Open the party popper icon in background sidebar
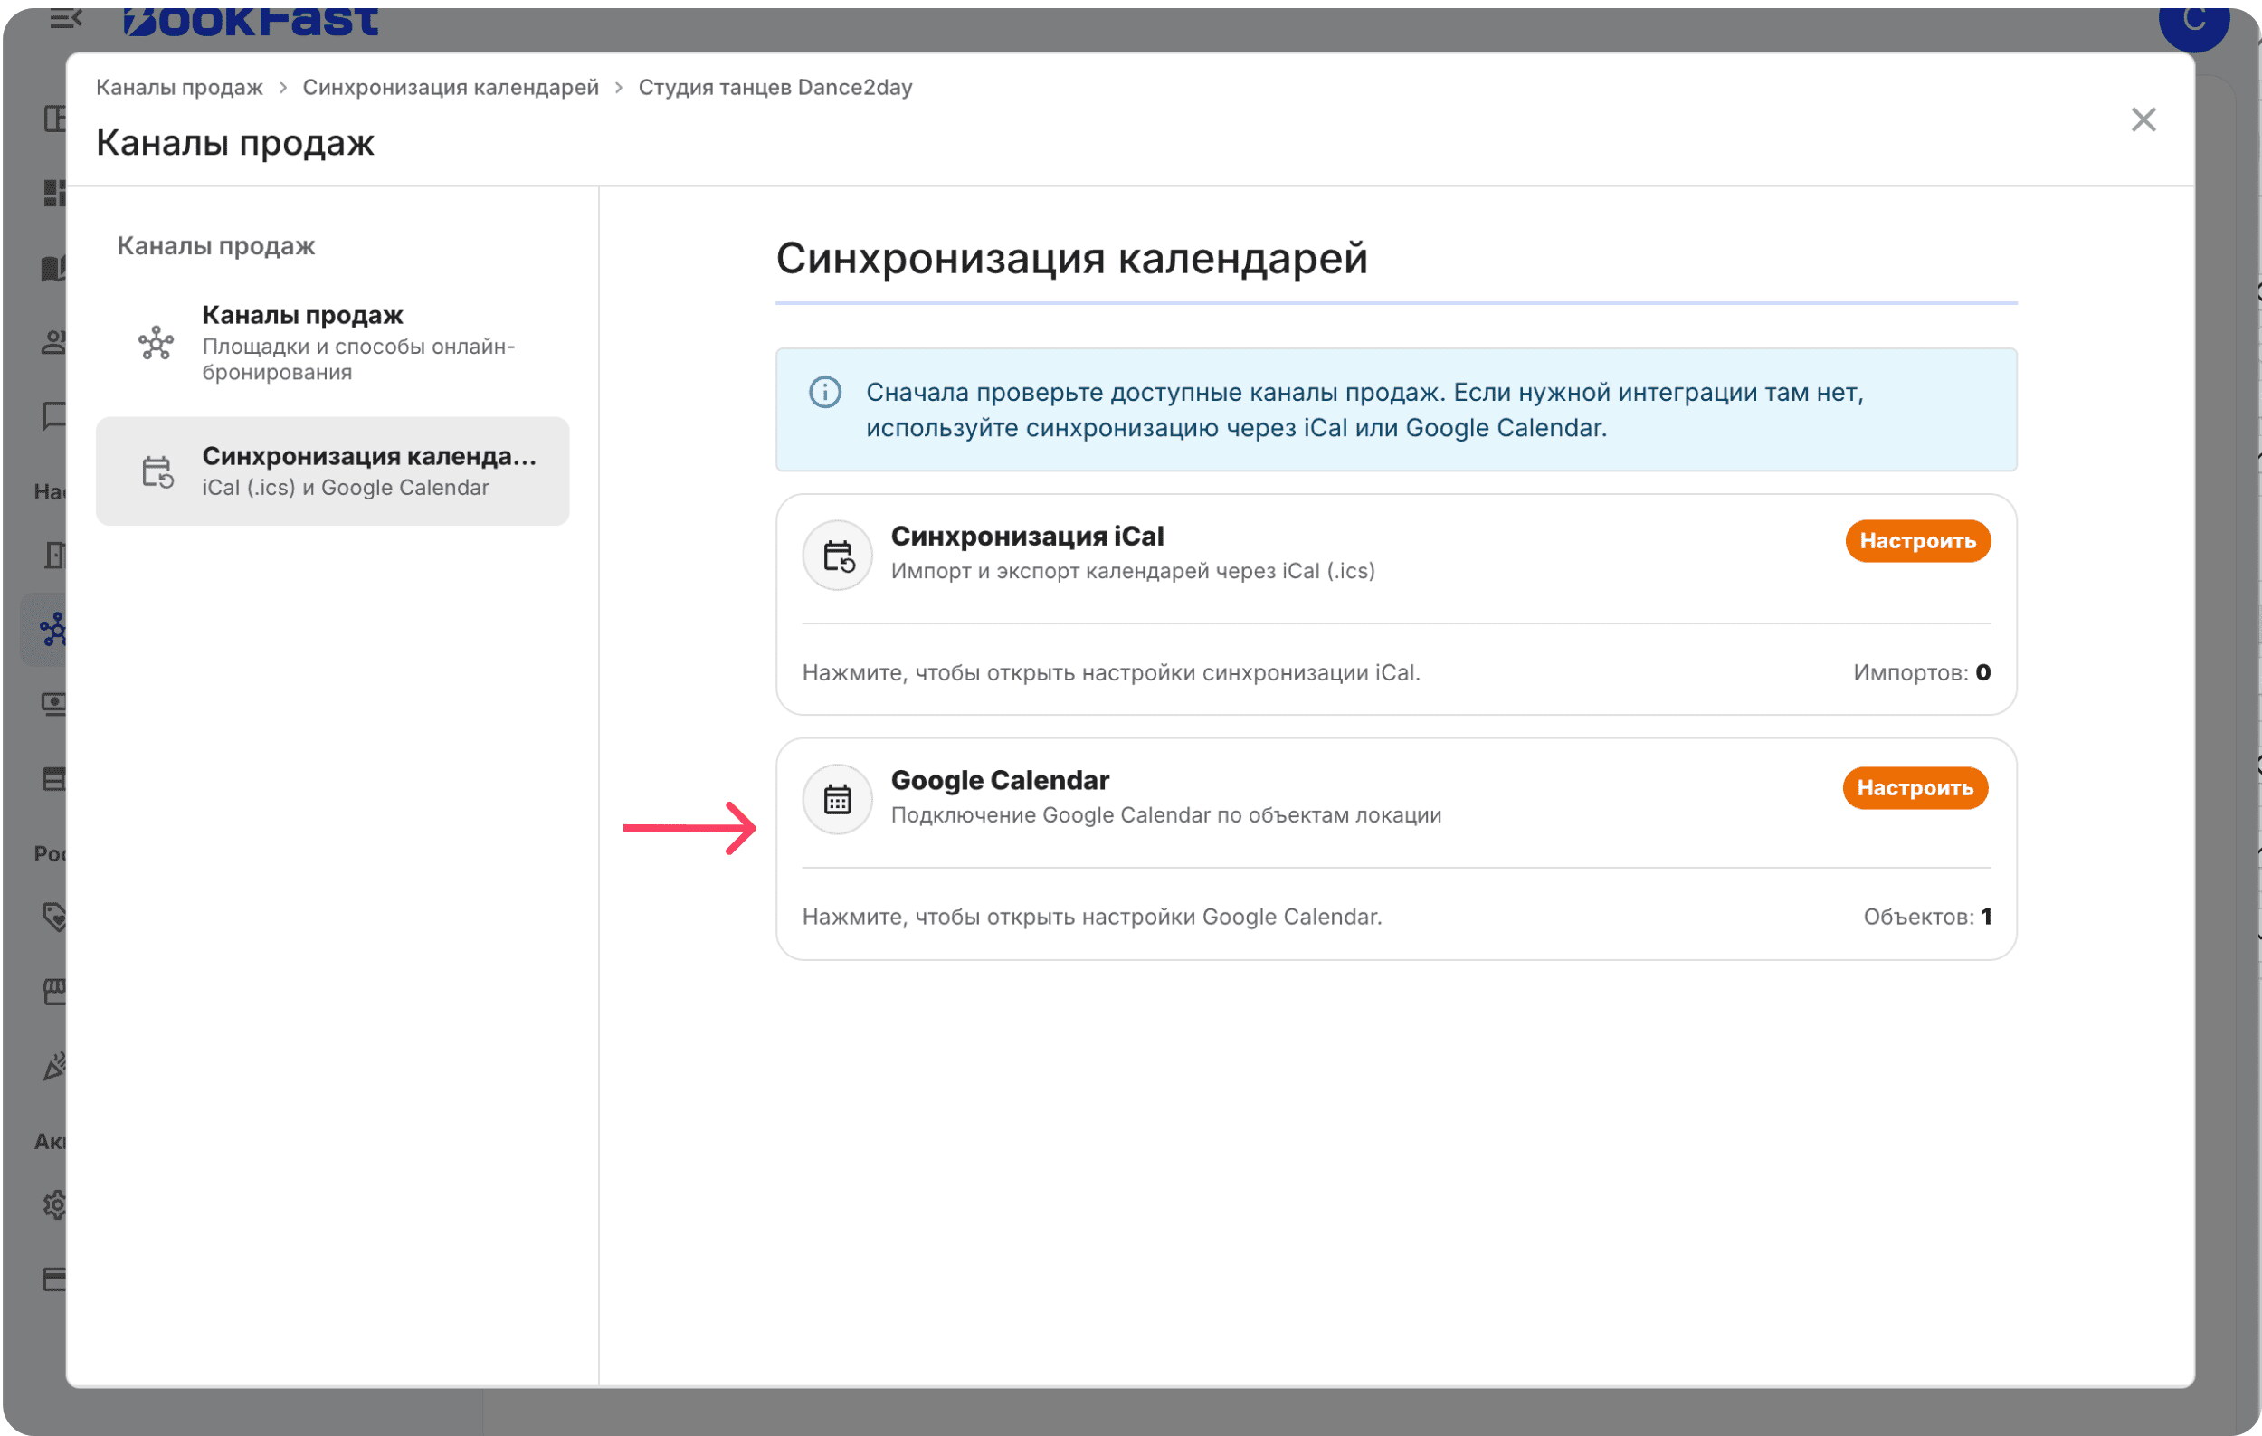 tap(54, 1066)
